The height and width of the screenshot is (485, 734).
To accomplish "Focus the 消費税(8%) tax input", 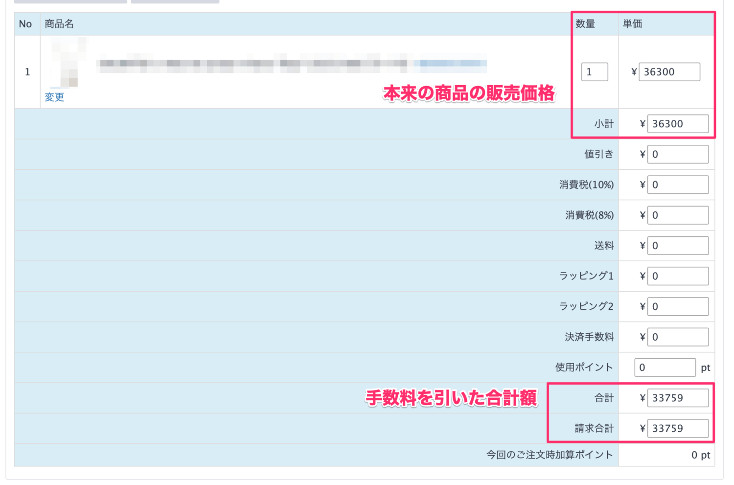I will (677, 215).
